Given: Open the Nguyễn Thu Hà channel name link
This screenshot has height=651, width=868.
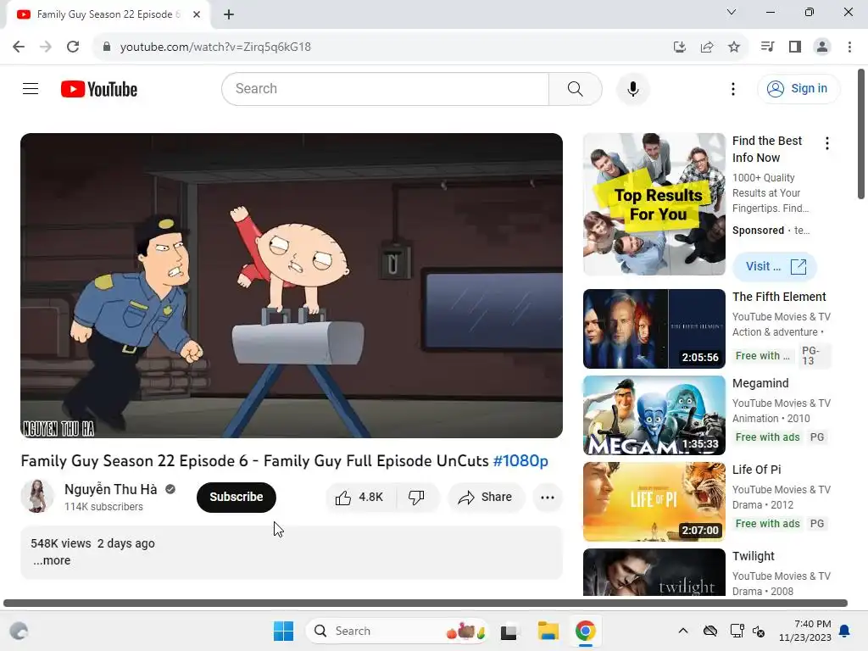Looking at the screenshot, I should coord(111,489).
